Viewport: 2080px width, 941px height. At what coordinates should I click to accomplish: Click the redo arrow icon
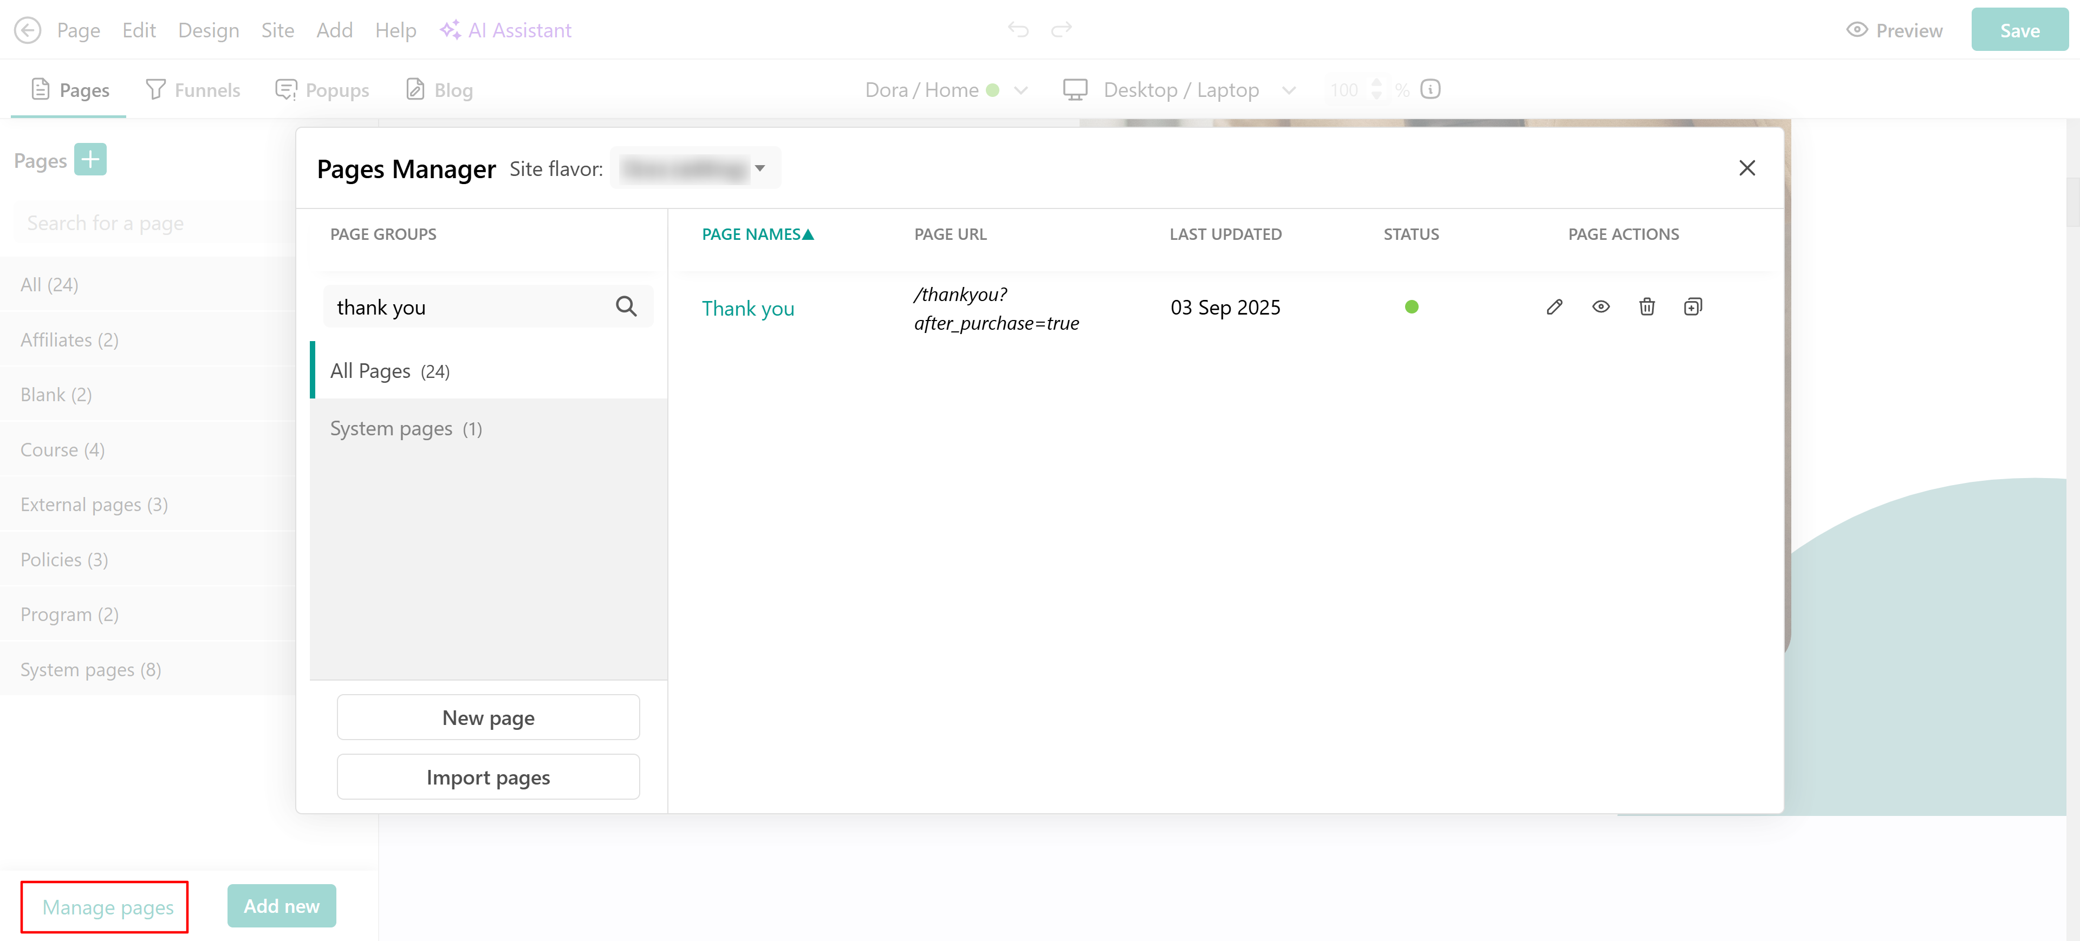[x=1061, y=30]
